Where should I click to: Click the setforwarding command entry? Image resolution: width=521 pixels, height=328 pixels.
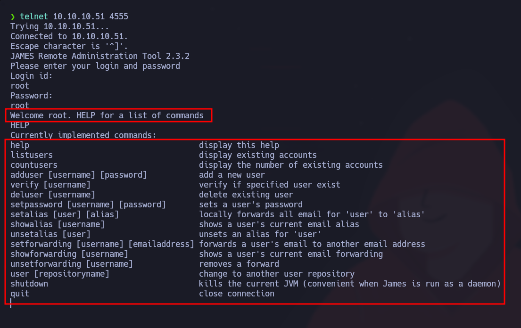[102, 244]
